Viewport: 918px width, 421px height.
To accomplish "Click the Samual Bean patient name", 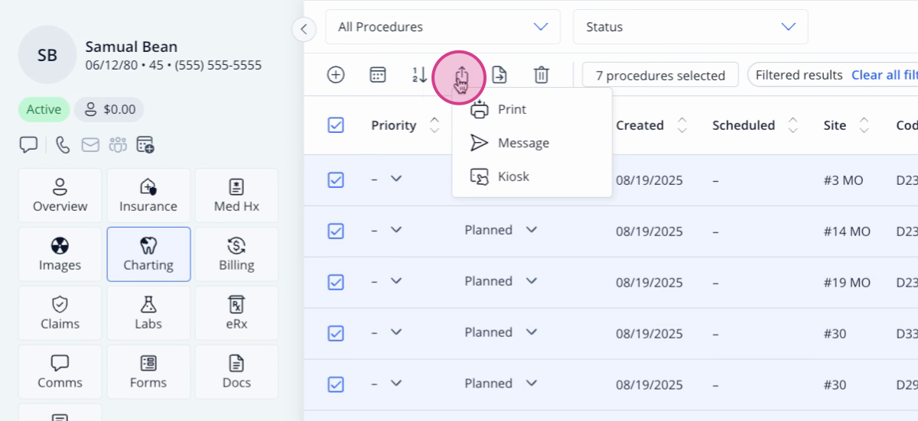I will (x=132, y=47).
